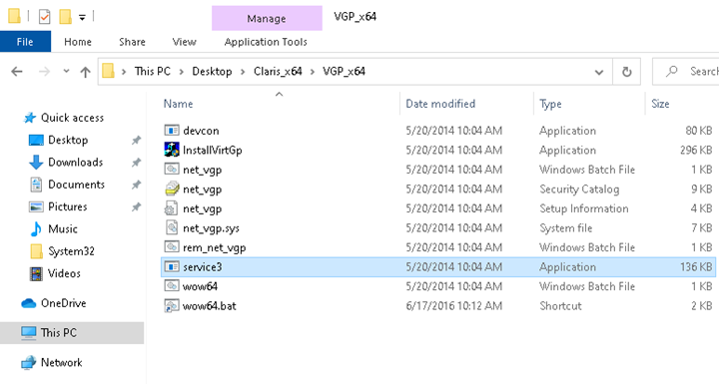Select net_vgp Setup Information icon
Image resolution: width=719 pixels, height=384 pixels.
[171, 208]
